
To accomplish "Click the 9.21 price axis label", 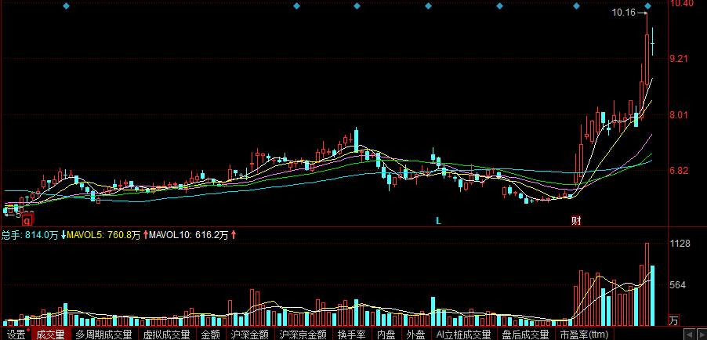I will pyautogui.click(x=679, y=59).
